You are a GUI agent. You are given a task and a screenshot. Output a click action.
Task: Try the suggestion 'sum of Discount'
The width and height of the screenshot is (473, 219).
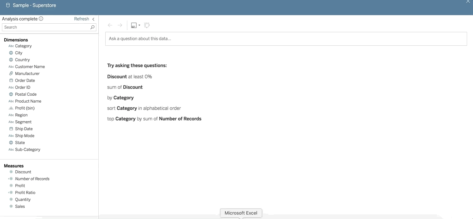pyautogui.click(x=125, y=87)
